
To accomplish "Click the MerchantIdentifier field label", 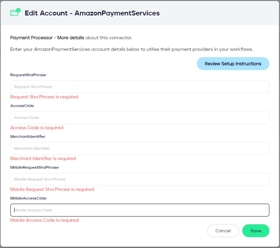I will point(28,137).
